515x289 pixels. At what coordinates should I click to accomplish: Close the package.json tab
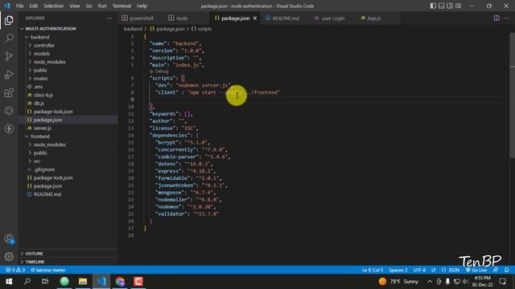255,18
